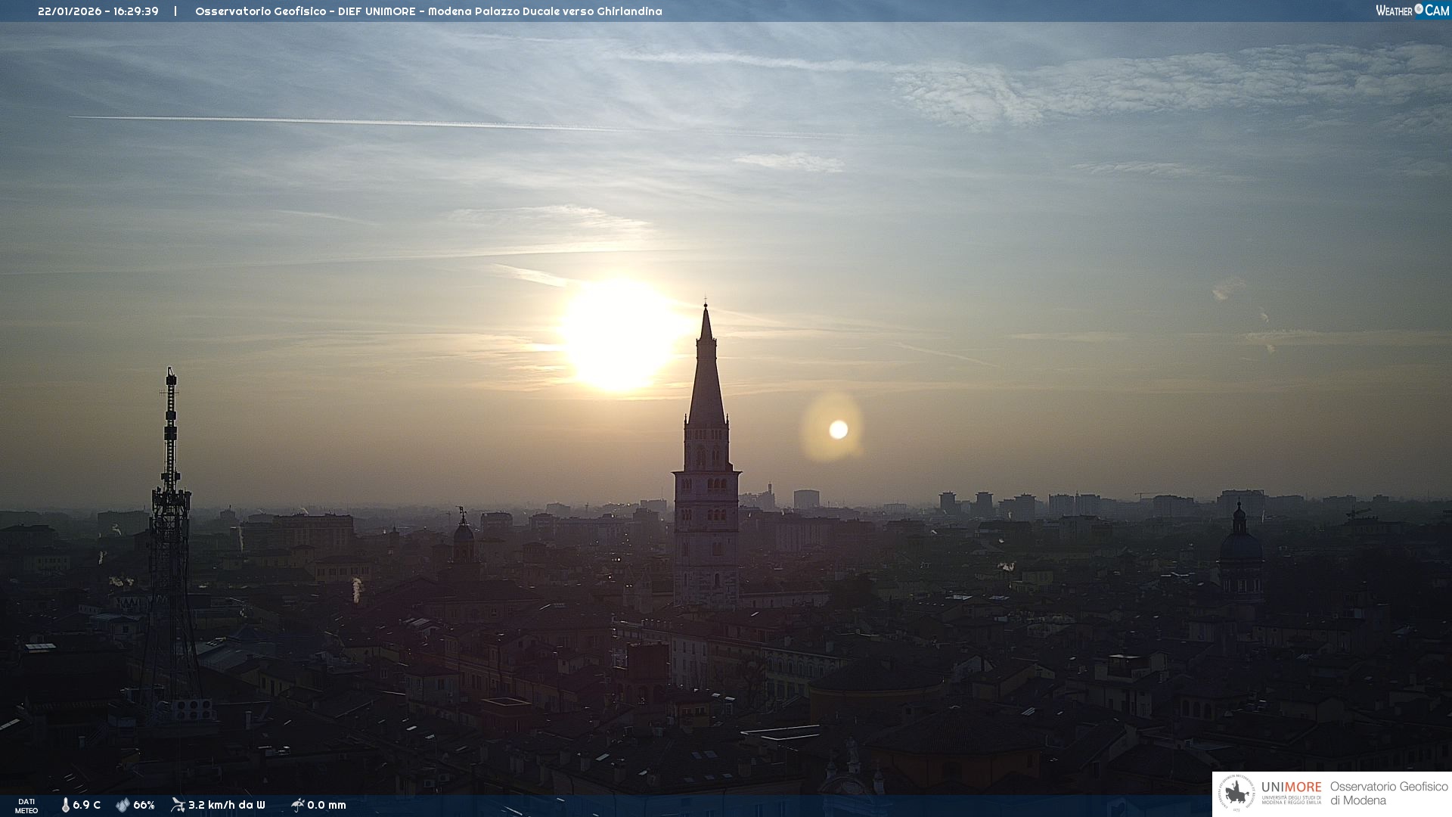Click the Osservatorio Geofisico camera title text

tap(428, 11)
